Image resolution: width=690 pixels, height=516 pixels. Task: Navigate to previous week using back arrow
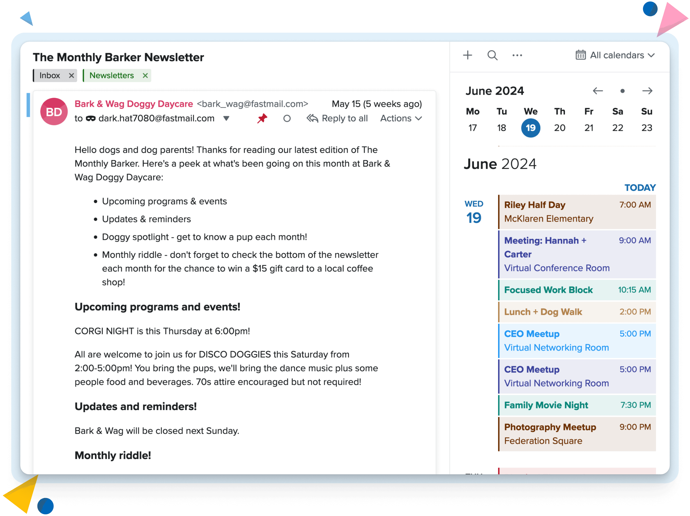tap(598, 91)
